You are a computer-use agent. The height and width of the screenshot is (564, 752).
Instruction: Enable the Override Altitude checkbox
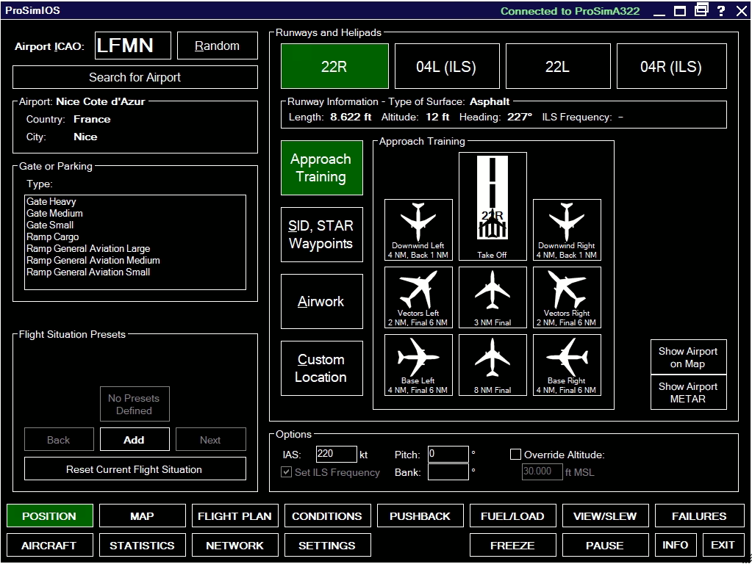(515, 455)
